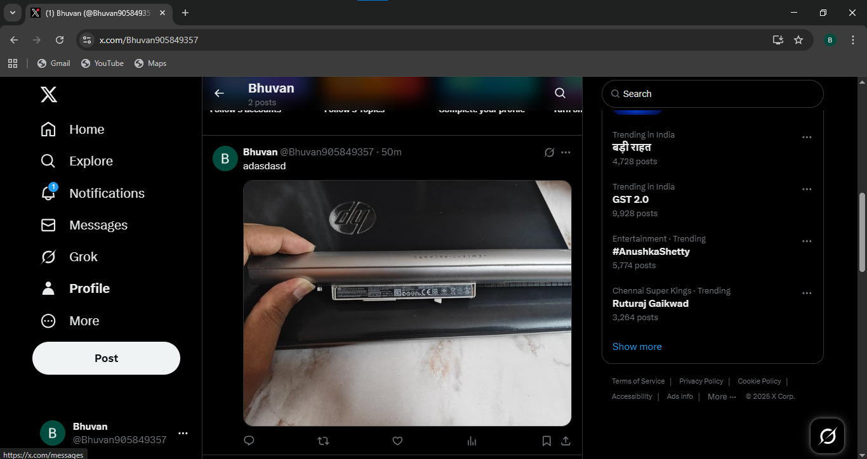This screenshot has width=867, height=459.
Task: Bookmark this page with Chrome star icon
Action: (798, 40)
